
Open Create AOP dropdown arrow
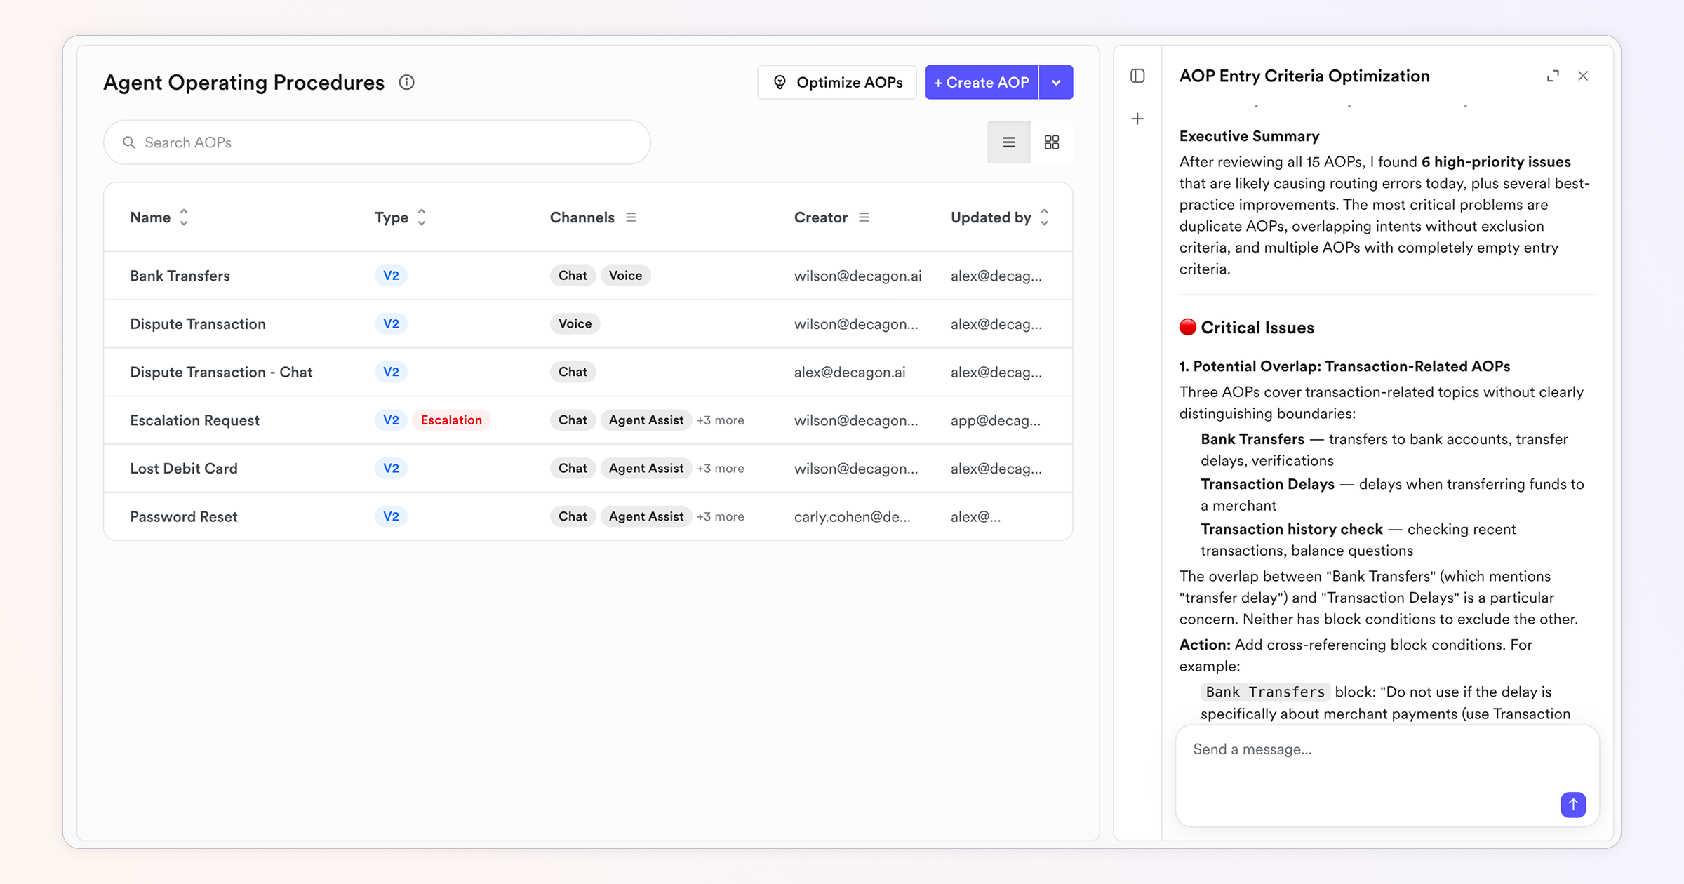coord(1056,82)
